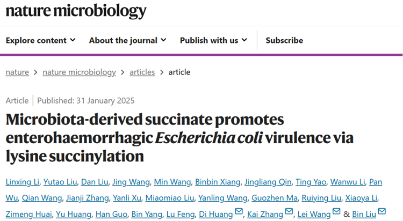Open author Yutao Liu's details

(60, 182)
